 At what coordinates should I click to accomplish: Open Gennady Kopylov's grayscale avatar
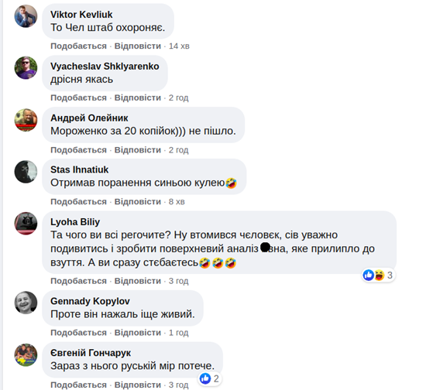(x=26, y=303)
